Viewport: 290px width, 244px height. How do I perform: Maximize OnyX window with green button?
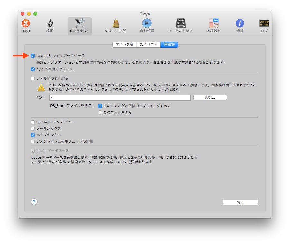click(x=35, y=14)
